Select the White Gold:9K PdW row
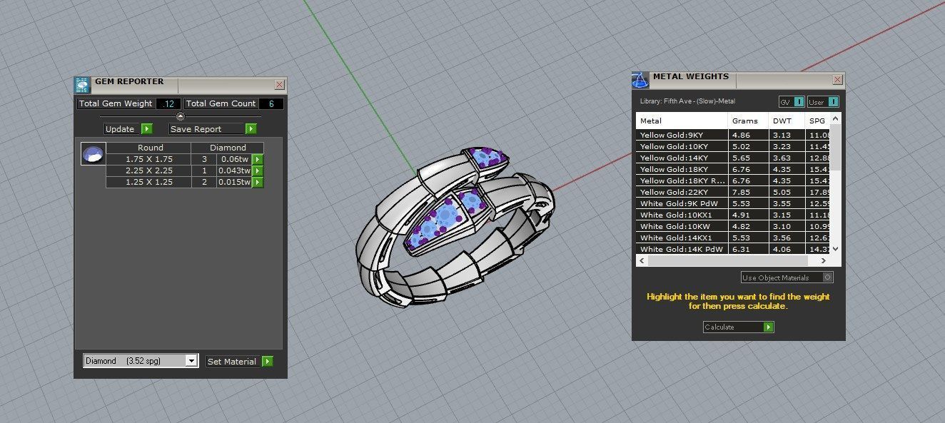The image size is (945, 423). pyautogui.click(x=734, y=203)
